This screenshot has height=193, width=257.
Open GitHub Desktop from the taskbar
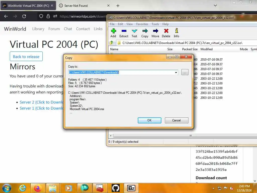click(116, 188)
